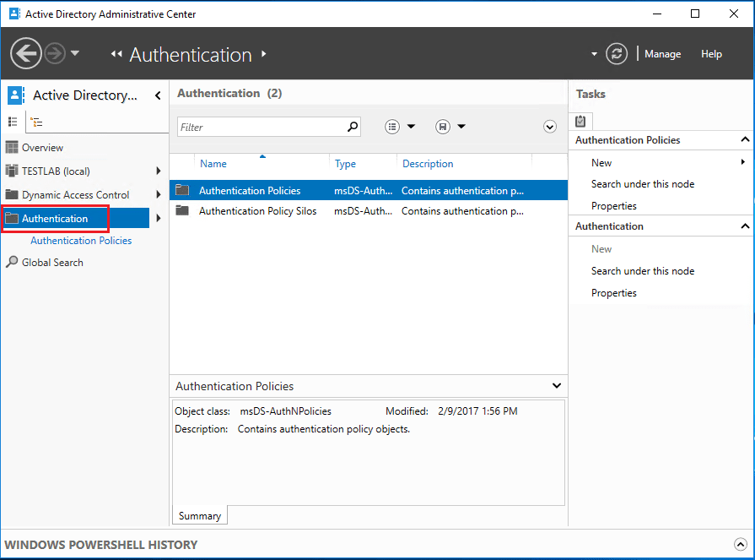The image size is (755, 560).
Task: Click the magnifier icon in filter box
Action: (353, 127)
